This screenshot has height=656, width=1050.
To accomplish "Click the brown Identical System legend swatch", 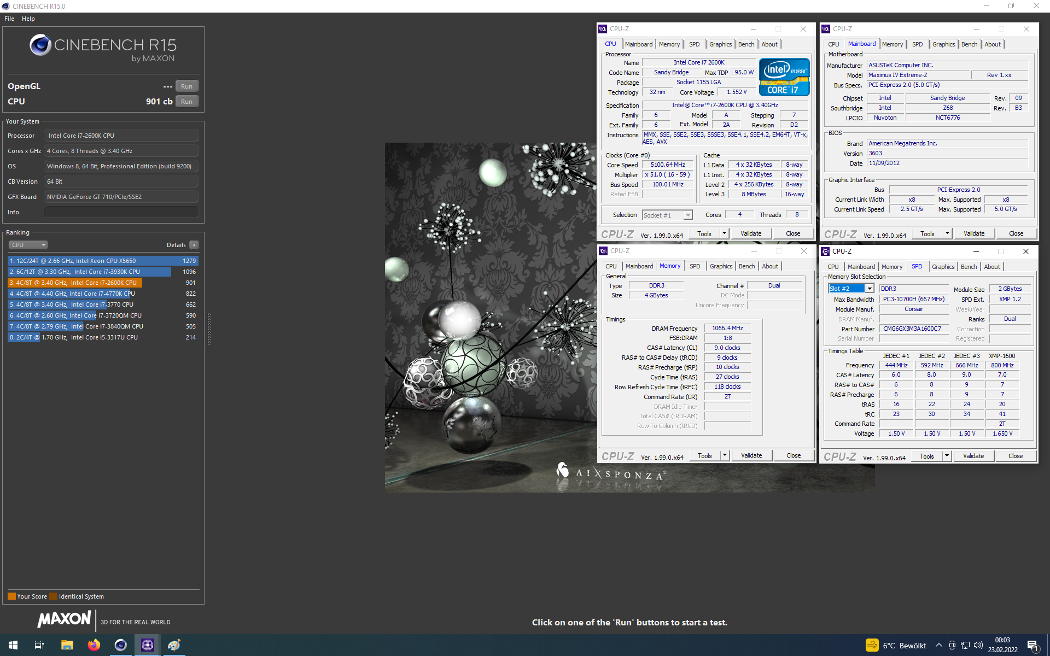I will (x=53, y=596).
